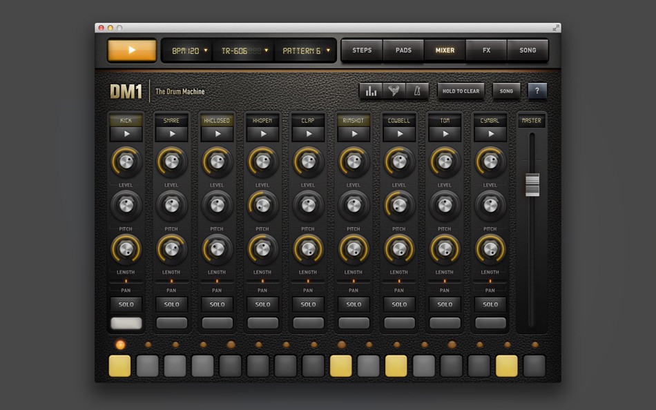Open the mixer levels bar-chart icon
Image resolution: width=656 pixels, height=410 pixels.
click(x=372, y=90)
